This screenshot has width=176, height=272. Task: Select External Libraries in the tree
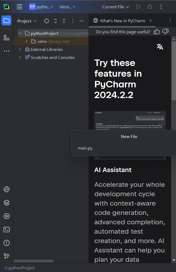47,49
